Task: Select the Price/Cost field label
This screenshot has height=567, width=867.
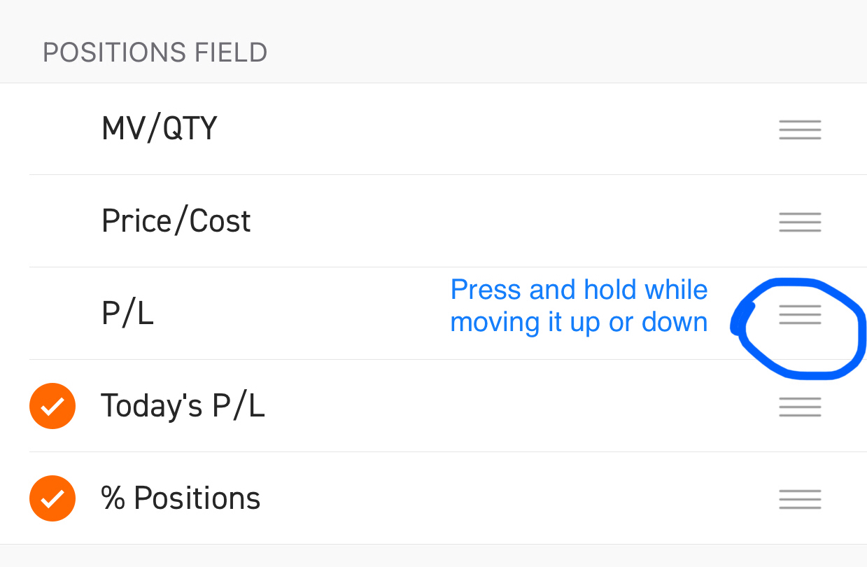Action: pos(176,221)
